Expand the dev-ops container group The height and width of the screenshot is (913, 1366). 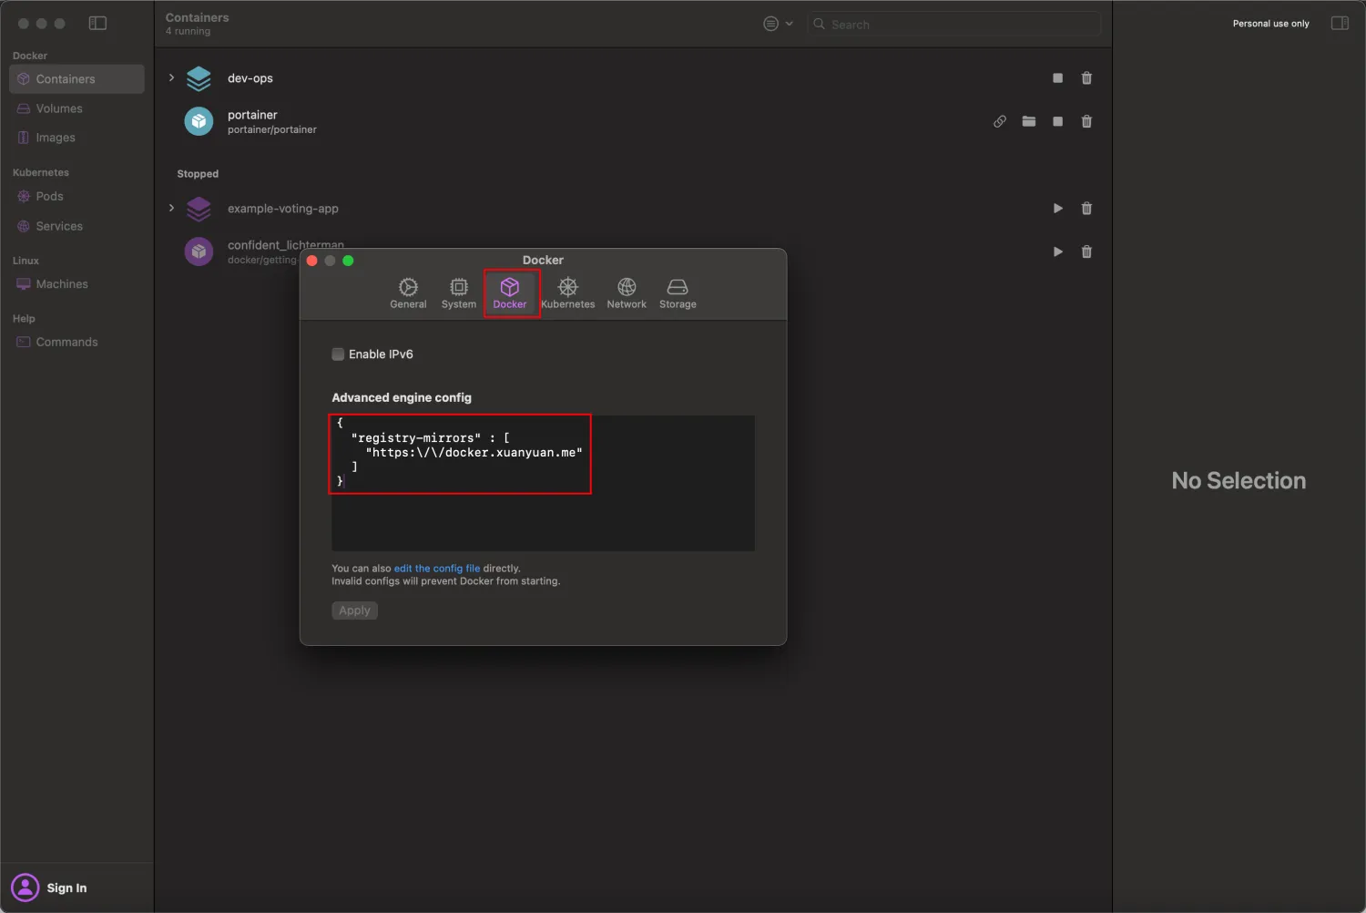171,78
